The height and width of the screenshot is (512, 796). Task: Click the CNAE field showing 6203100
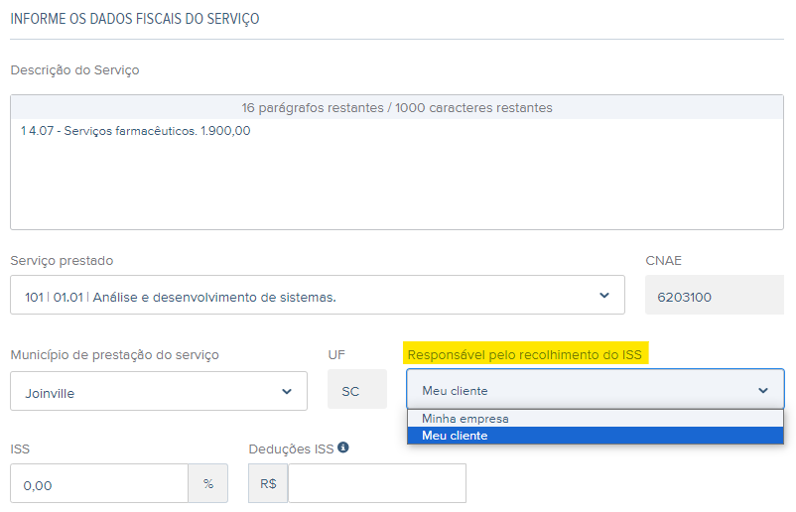click(x=715, y=295)
